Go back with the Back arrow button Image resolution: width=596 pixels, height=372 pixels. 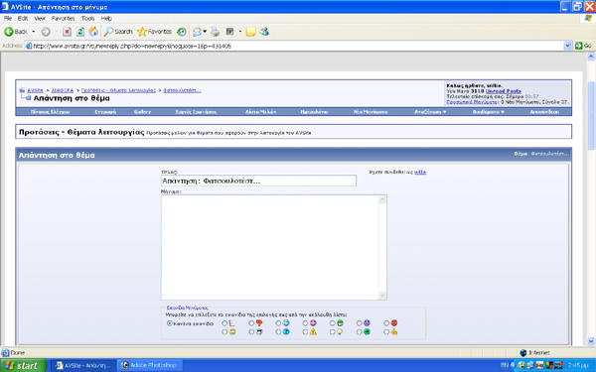15,32
